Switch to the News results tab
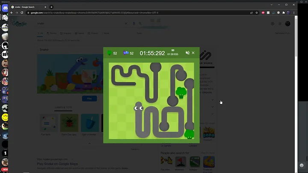Viewport: 308px width, 173px height. pos(80,33)
